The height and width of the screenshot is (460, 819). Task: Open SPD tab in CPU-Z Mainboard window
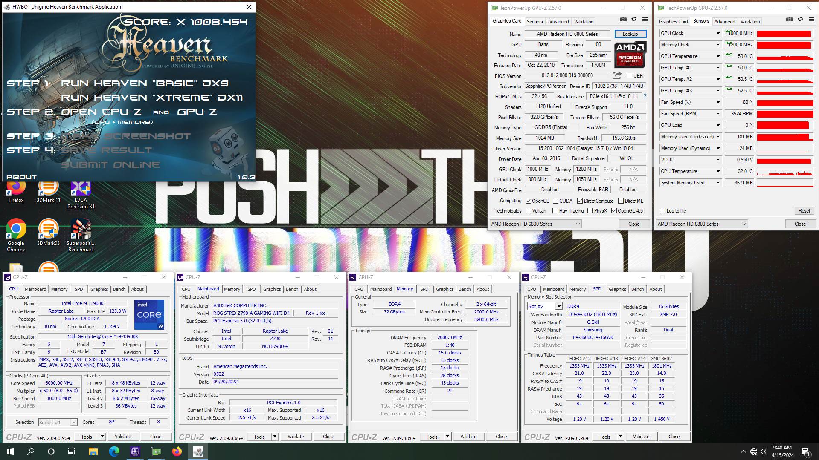click(251, 289)
